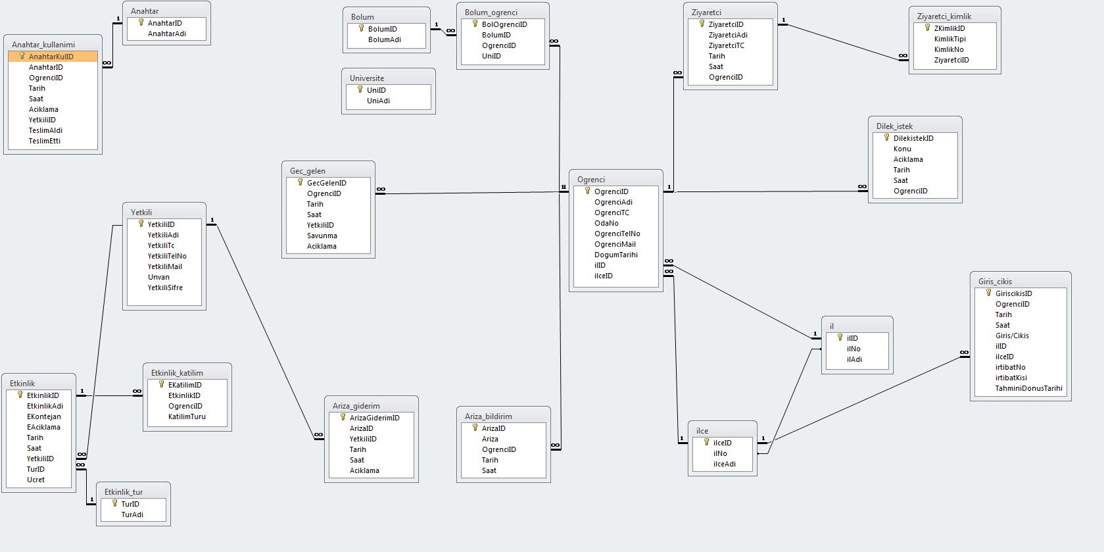Click the key icon next to BolOgrenciID

[475, 24]
